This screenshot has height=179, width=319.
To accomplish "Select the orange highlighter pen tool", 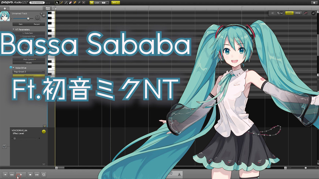I will pos(75,3).
